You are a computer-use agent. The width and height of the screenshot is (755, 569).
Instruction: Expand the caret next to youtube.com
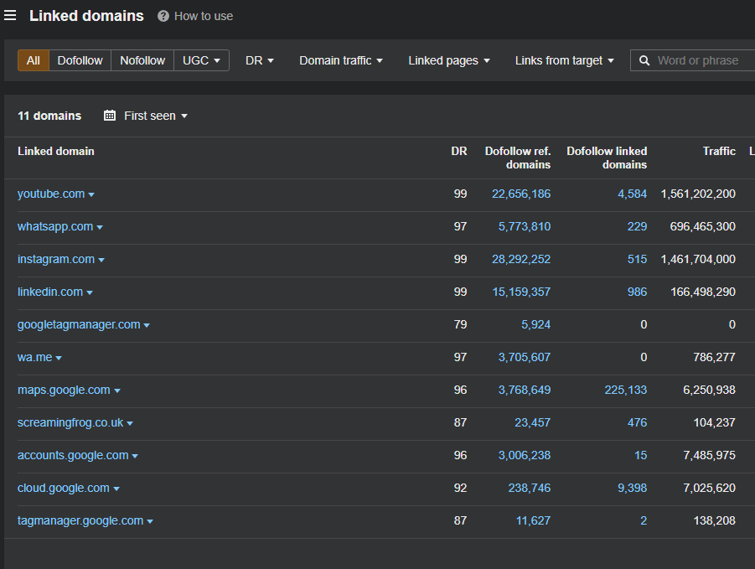(x=91, y=195)
